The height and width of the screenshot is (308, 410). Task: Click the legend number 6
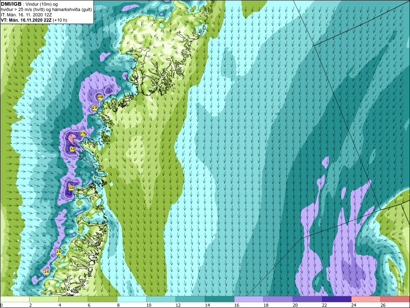(89, 305)
